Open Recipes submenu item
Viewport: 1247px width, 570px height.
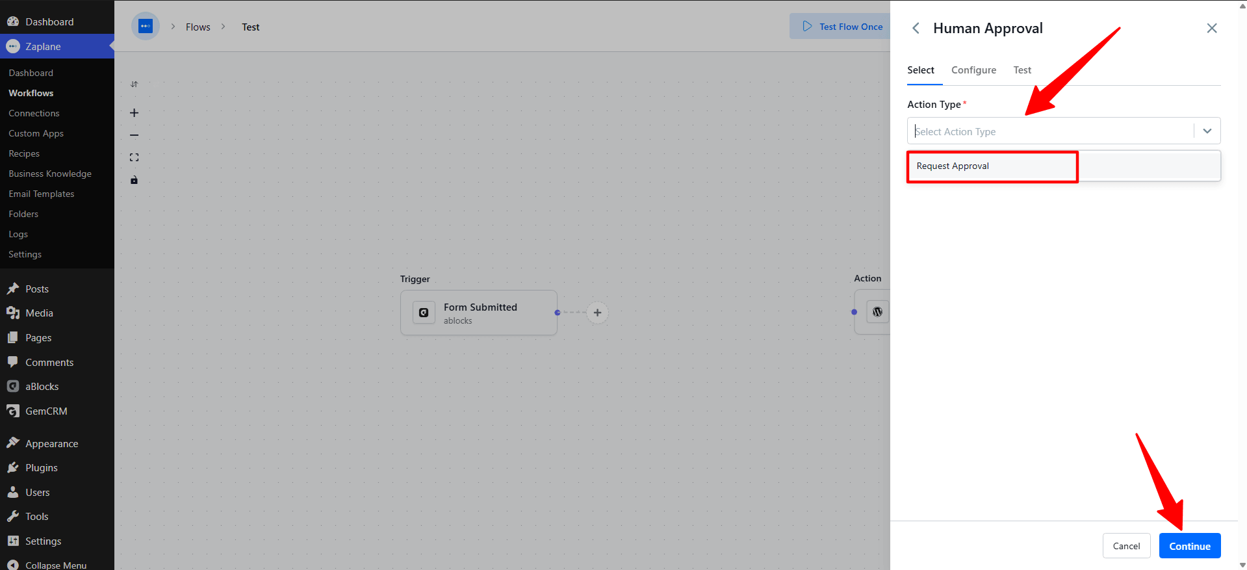[24, 153]
